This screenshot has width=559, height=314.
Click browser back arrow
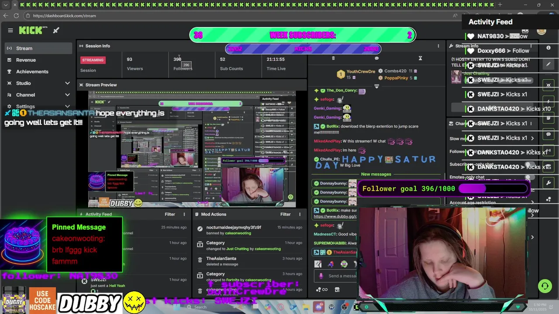click(x=5, y=16)
